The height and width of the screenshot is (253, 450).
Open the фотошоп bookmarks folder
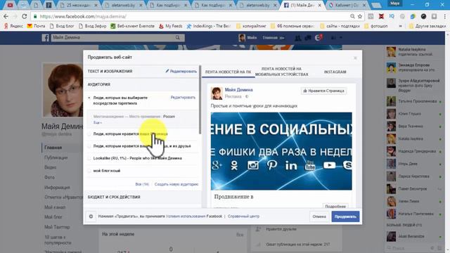[376, 26]
